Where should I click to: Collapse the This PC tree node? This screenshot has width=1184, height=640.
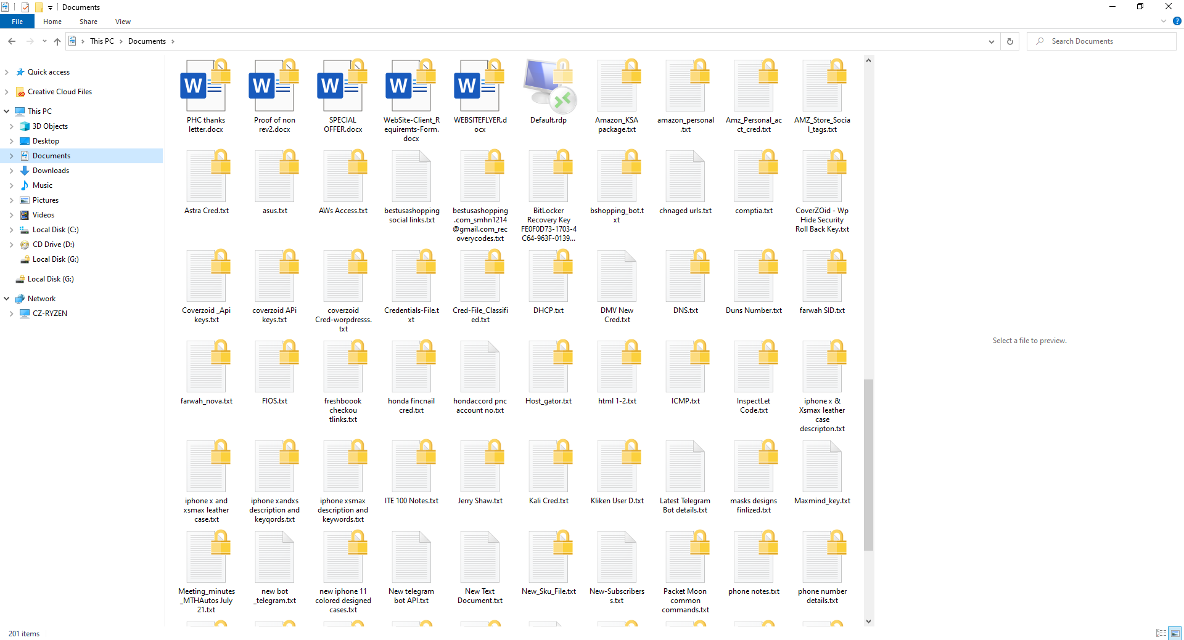7,111
